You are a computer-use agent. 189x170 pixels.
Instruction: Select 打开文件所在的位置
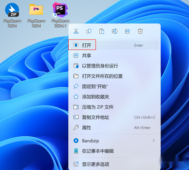click(x=114, y=76)
